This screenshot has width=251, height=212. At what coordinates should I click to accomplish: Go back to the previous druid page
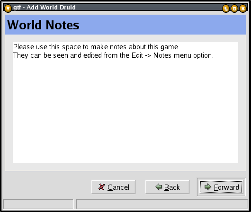pos(167,187)
